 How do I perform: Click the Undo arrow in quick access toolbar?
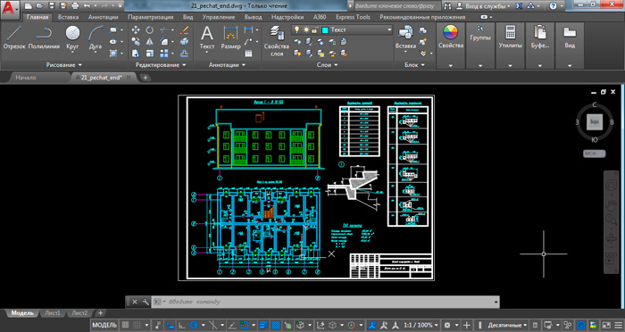(87, 5)
